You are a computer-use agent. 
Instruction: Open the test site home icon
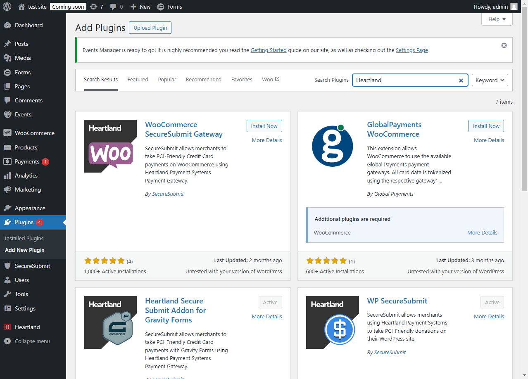[x=21, y=7]
